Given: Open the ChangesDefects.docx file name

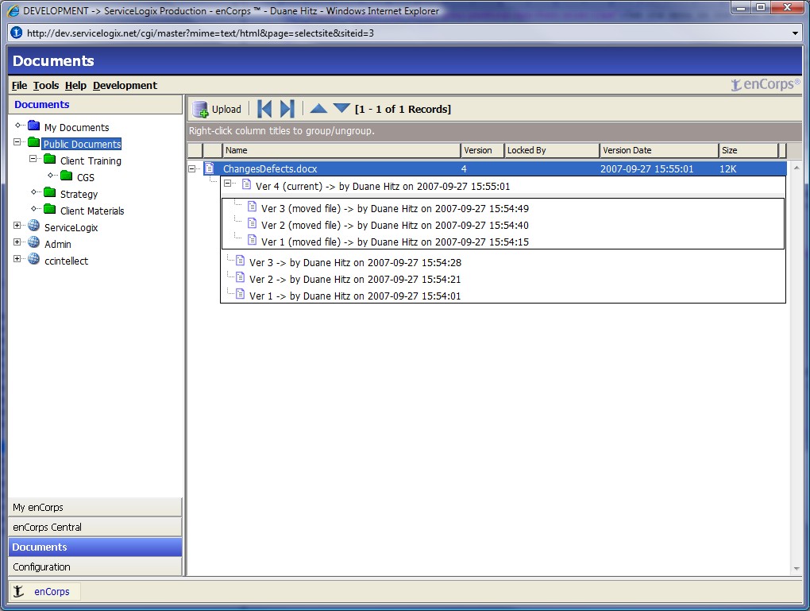Looking at the screenshot, I should click(x=270, y=168).
